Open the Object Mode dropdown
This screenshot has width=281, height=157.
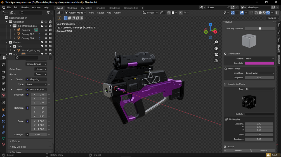[75, 13]
